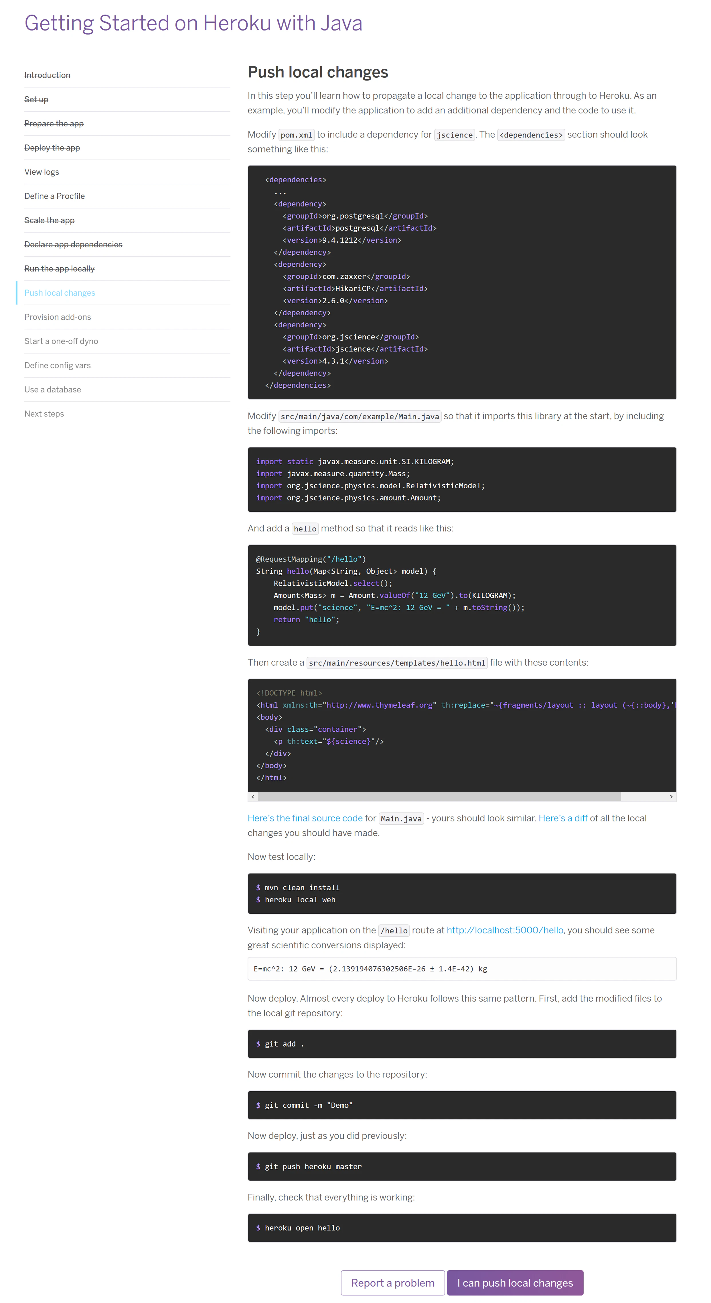Screen dimensions: 711x1303
Task: Go to the Provision add-ons step
Action: [58, 317]
